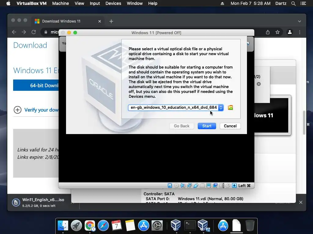Click the Chrome page vertical scrollbar
The width and height of the screenshot is (313, 234).
click(304, 122)
